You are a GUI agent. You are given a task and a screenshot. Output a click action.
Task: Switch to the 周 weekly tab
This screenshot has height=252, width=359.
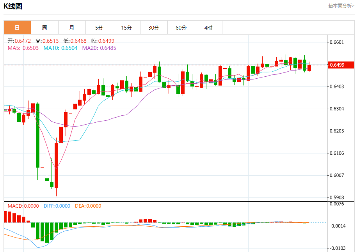(x=44, y=28)
